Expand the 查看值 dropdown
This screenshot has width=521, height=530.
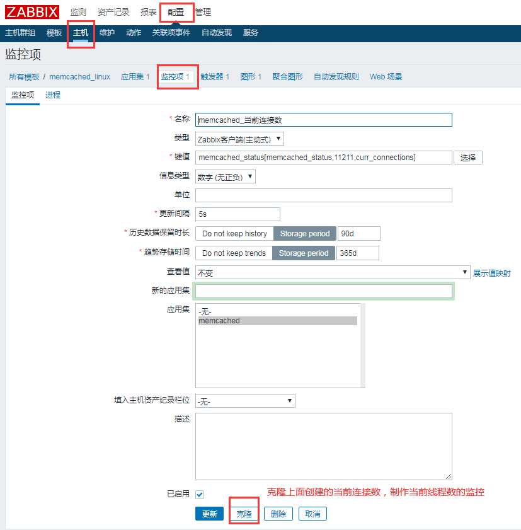coord(333,272)
